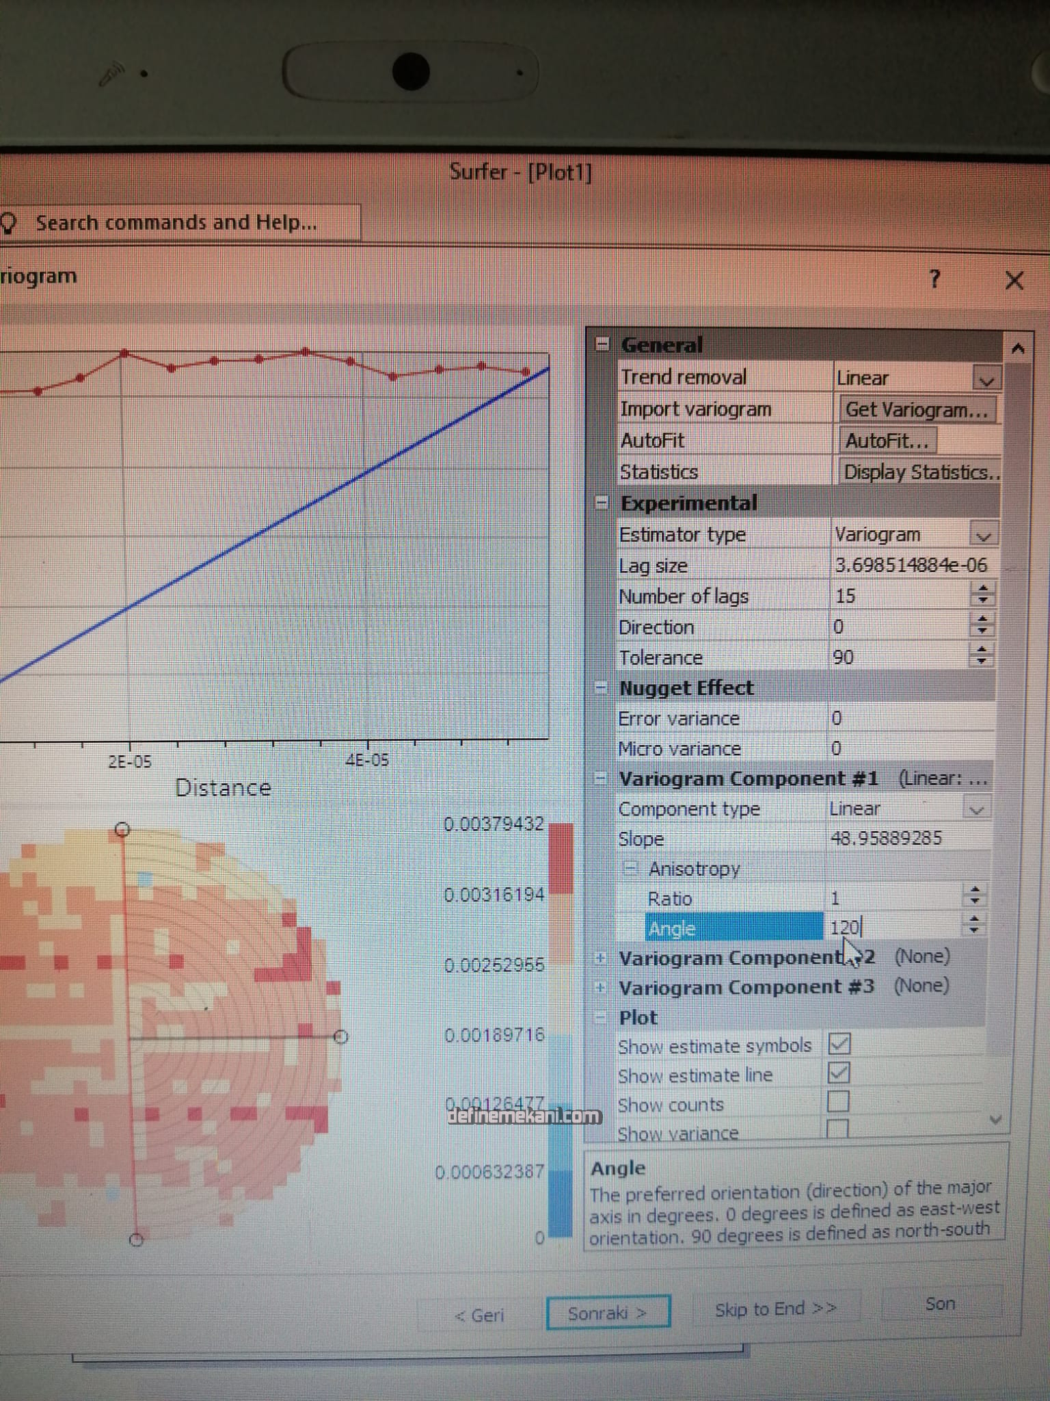Close the variogram dialog with X

click(x=1014, y=280)
